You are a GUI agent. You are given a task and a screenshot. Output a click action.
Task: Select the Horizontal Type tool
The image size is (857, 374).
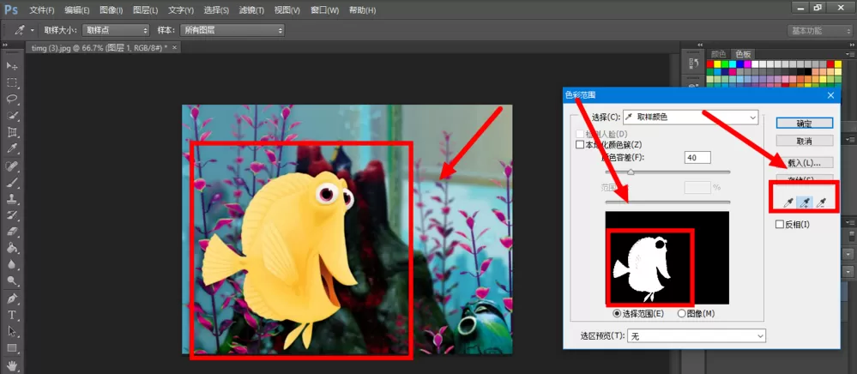12,315
